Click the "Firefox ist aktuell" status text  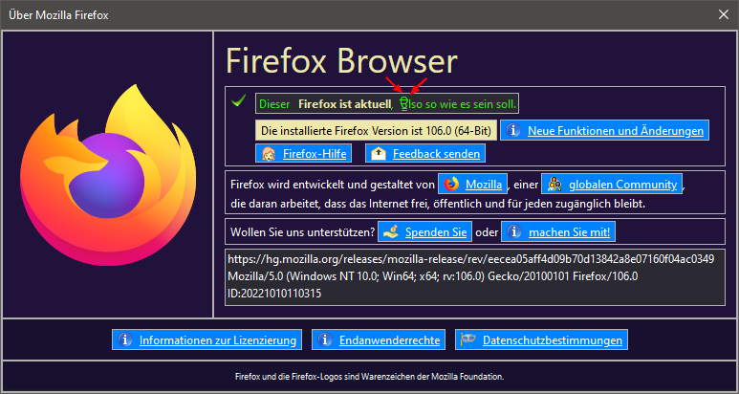click(x=344, y=102)
